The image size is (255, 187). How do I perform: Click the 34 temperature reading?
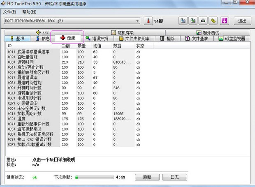click(158, 21)
